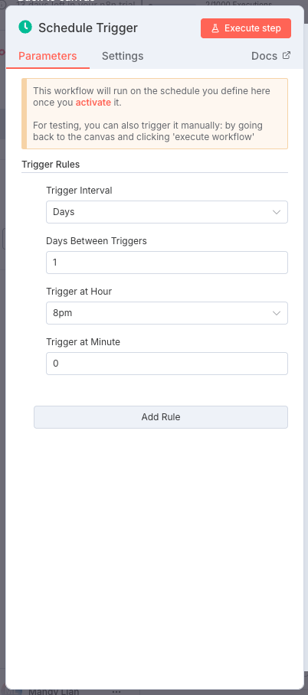This screenshot has height=695, width=308.
Task: Click the Trigger Rules section heading
Action: click(51, 165)
